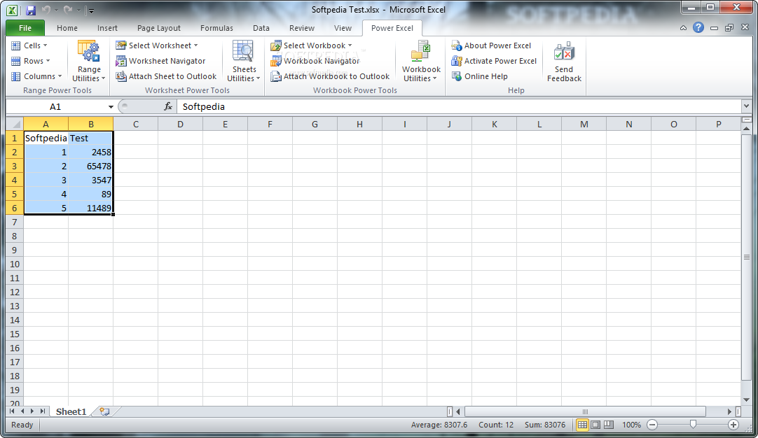758x438 pixels.
Task: Click the zoom level 100%
Action: click(631, 425)
